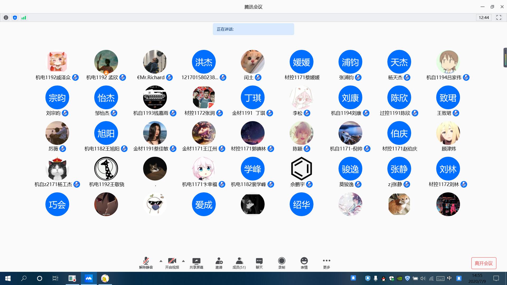Check the green network signal icon
This screenshot has width=507, height=285.
(24, 18)
